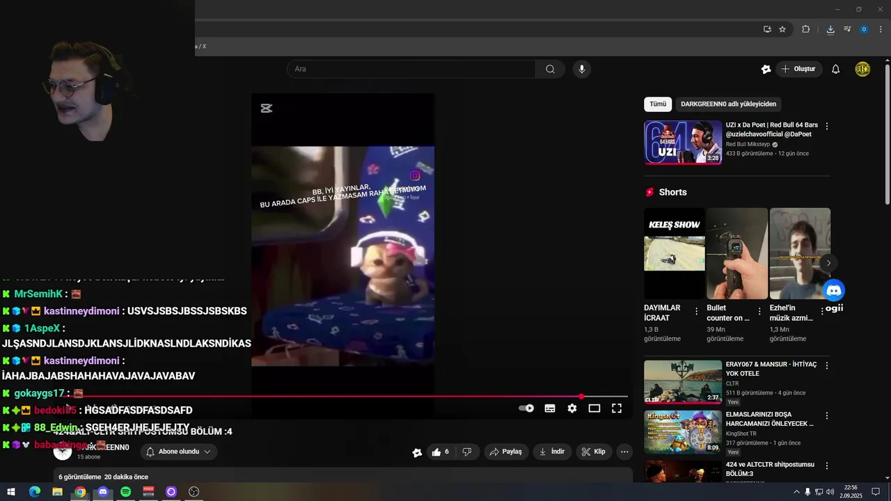Screen dimensions: 891x501
Task: Open ELMASLARINIZI BOŞA video thumbnail
Action: pos(683,431)
